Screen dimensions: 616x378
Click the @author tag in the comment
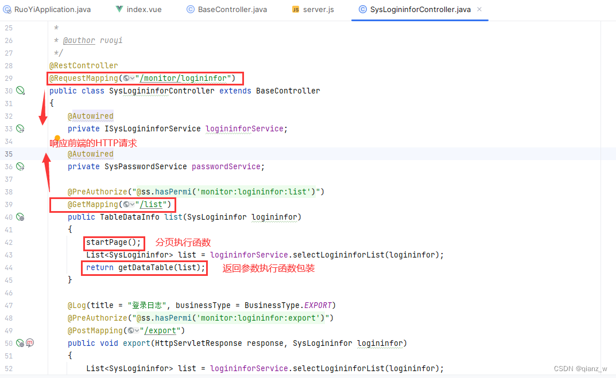tap(79, 40)
